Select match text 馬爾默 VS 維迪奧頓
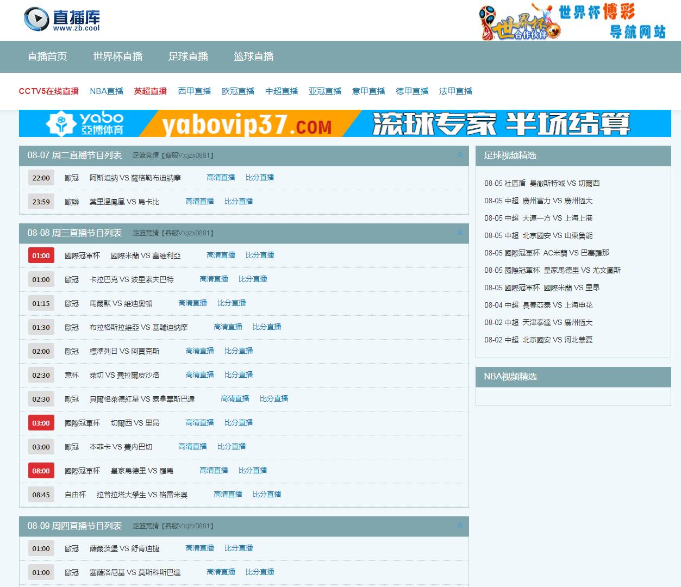Screen dimensions: 681x587 pos(121,304)
